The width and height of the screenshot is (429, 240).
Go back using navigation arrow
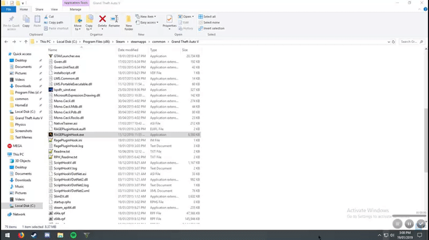tap(6, 42)
